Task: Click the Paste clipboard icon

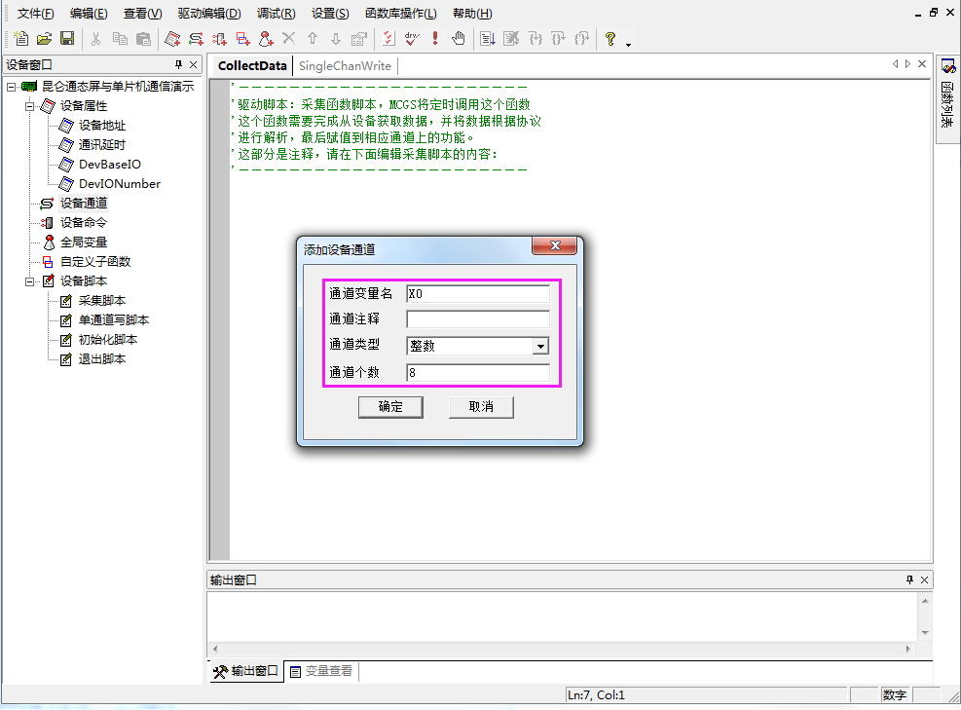Action: point(143,39)
